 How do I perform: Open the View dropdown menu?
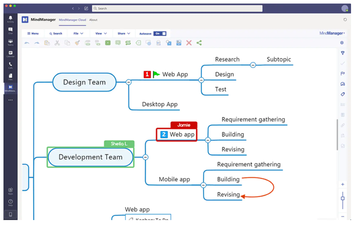(x=101, y=33)
